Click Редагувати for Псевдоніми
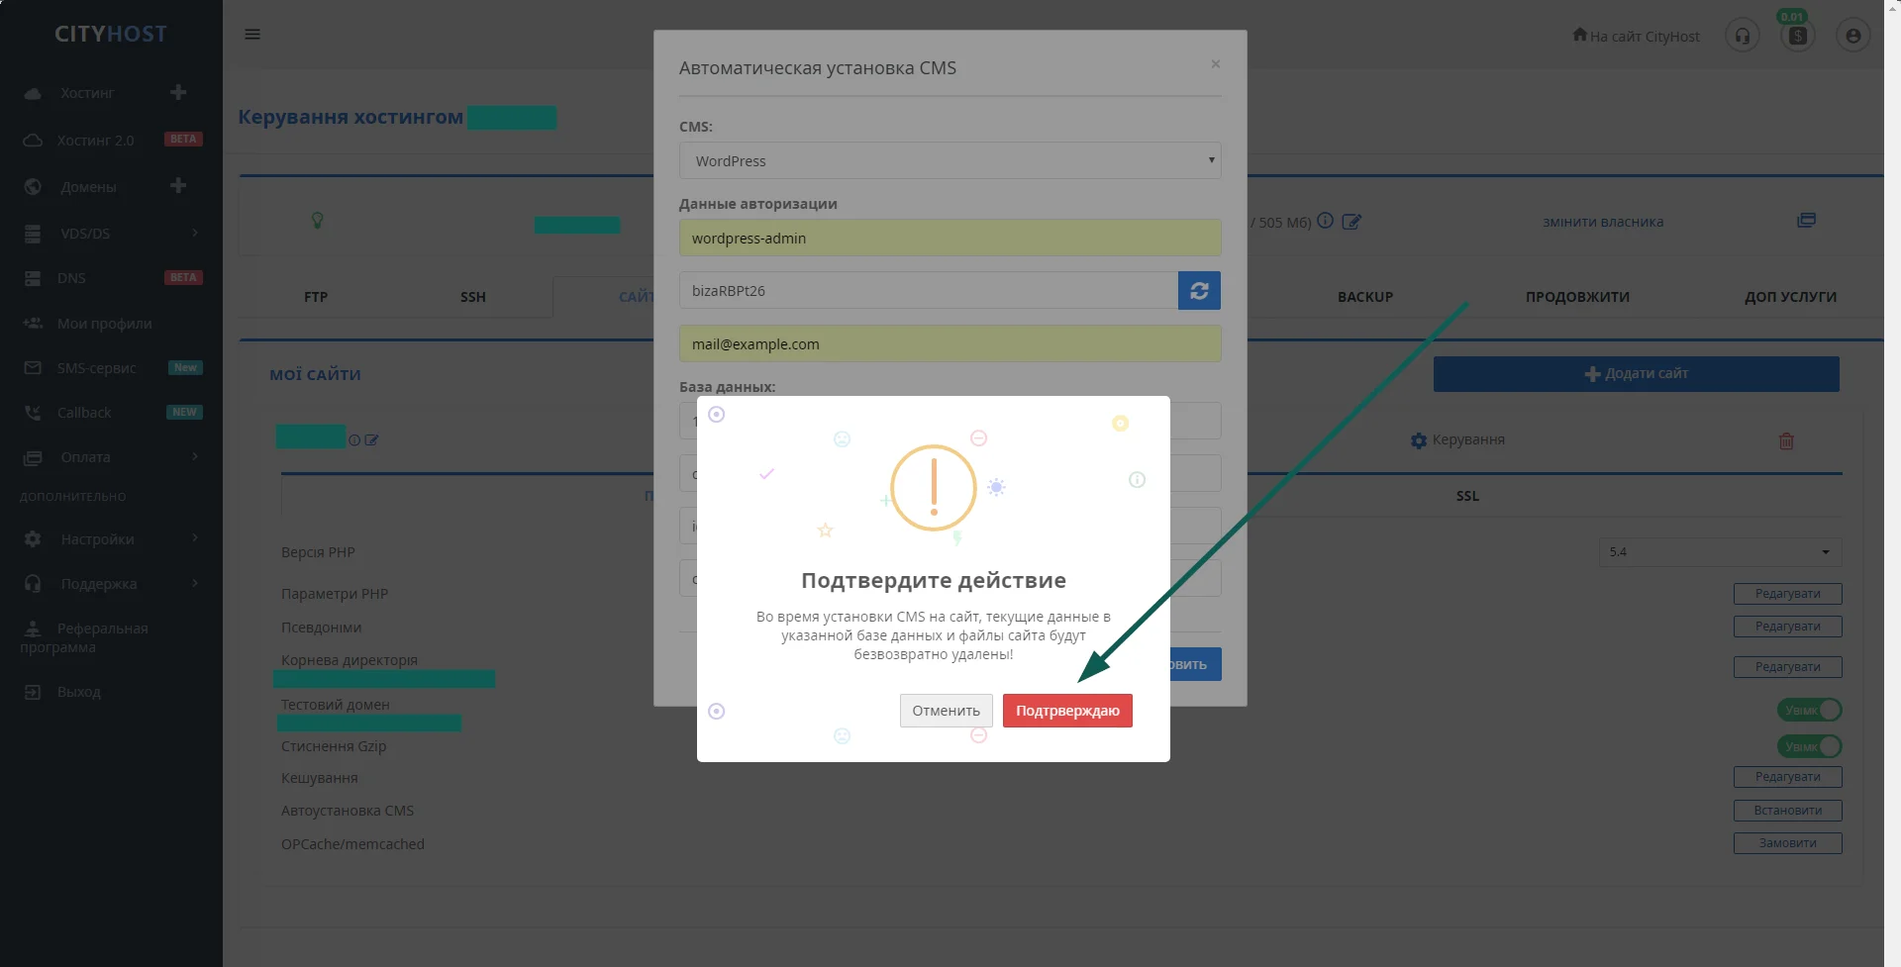This screenshot has width=1901, height=967. 1787,627
